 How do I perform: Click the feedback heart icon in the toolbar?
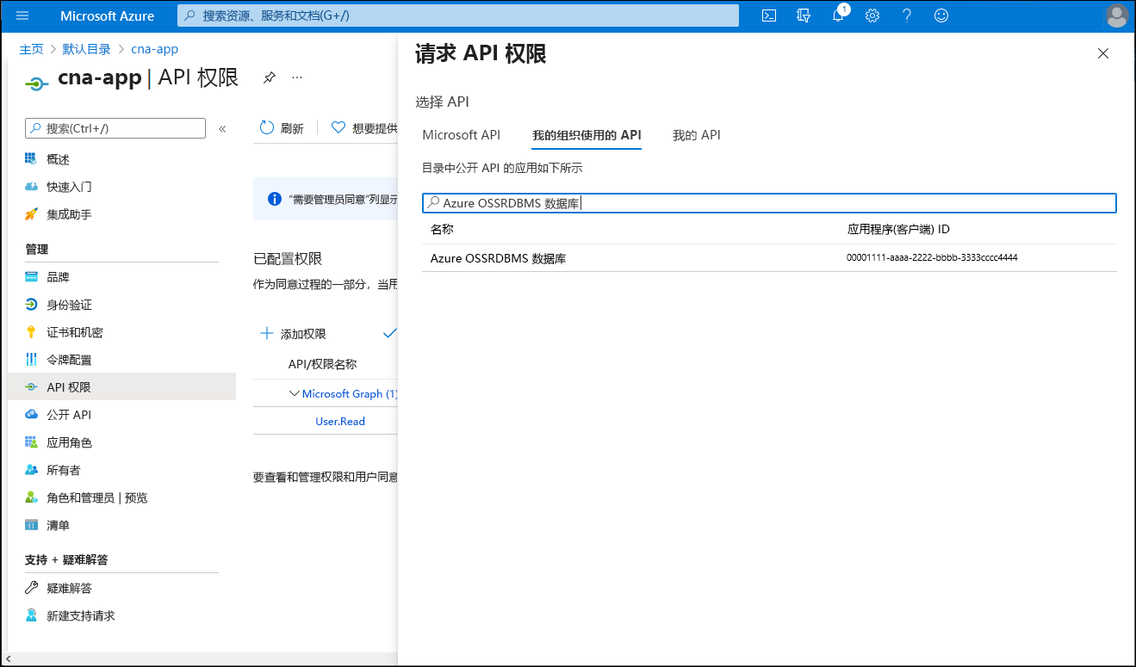coord(338,127)
